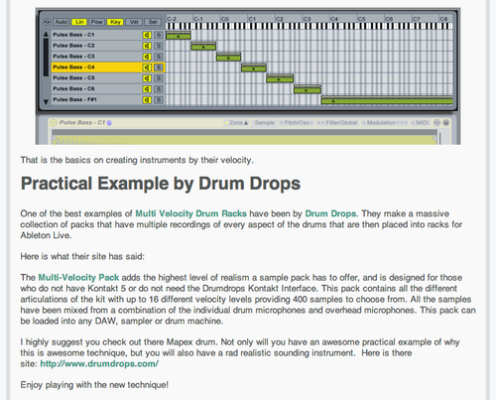The height and width of the screenshot is (400, 496).
Task: Toggle the Pow crossfade mode button
Action: [97, 22]
